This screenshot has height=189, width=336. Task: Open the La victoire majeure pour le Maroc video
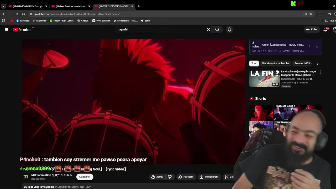pyautogui.click(x=298, y=73)
